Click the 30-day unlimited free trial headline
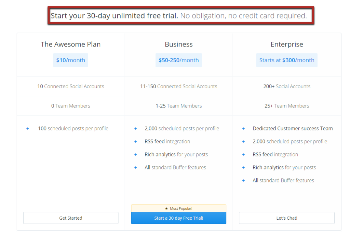350x232 pixels. pyautogui.click(x=114, y=16)
